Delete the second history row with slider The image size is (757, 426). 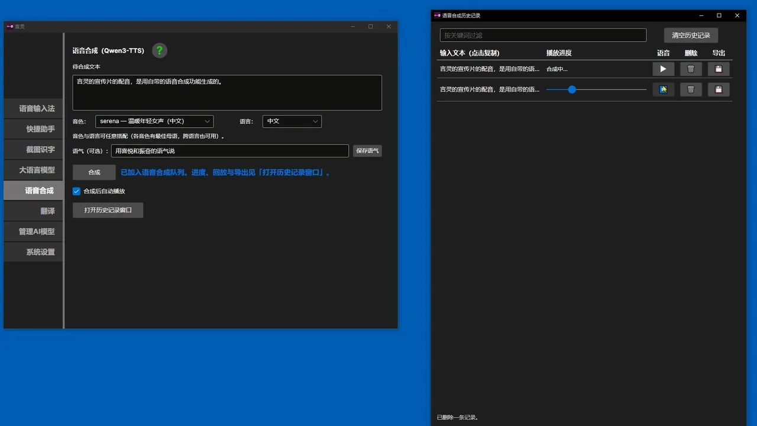pyautogui.click(x=691, y=89)
